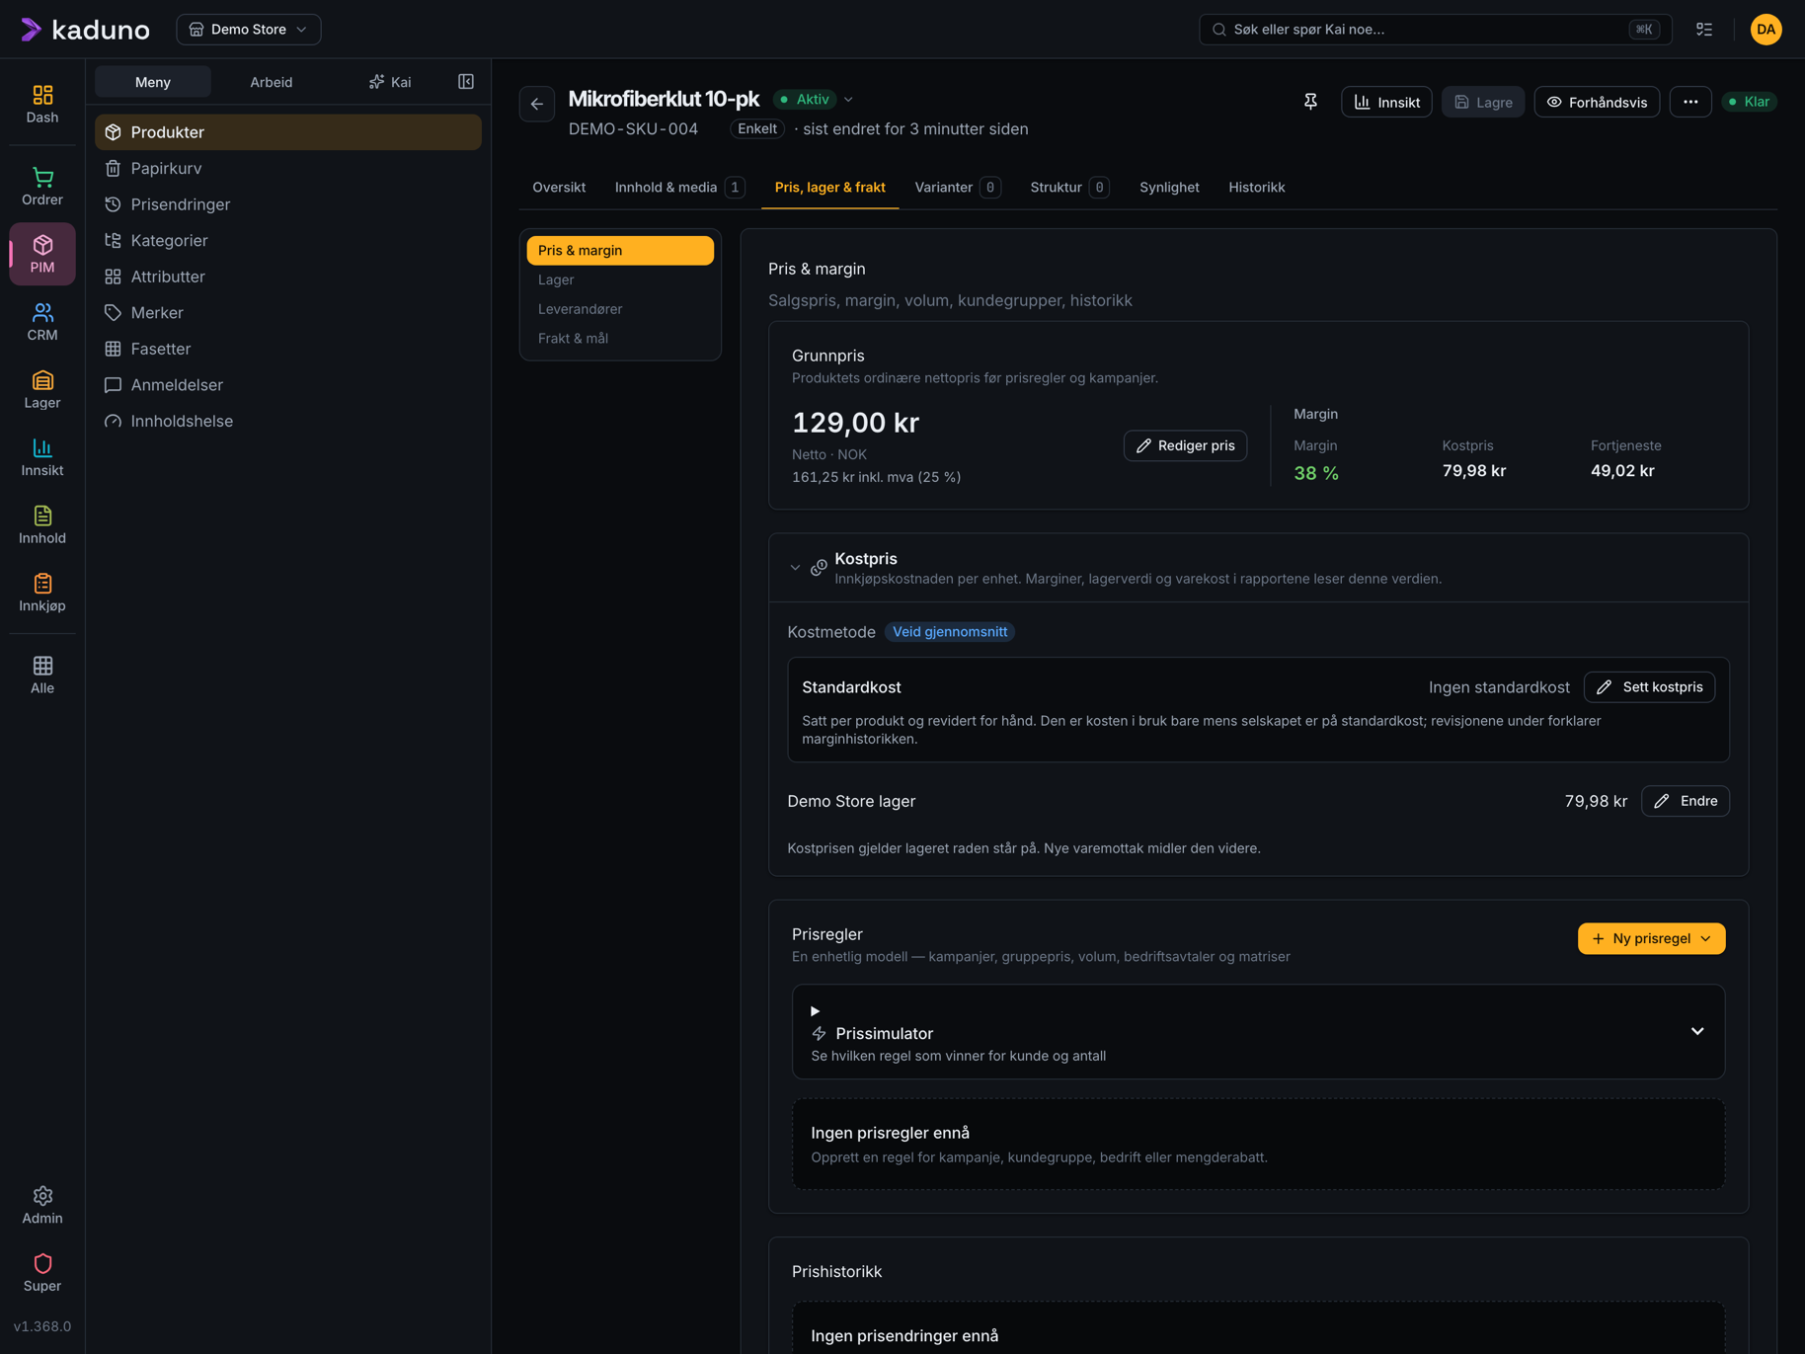Switch to the Oversikt tab
This screenshot has width=1805, height=1354.
pyautogui.click(x=559, y=188)
